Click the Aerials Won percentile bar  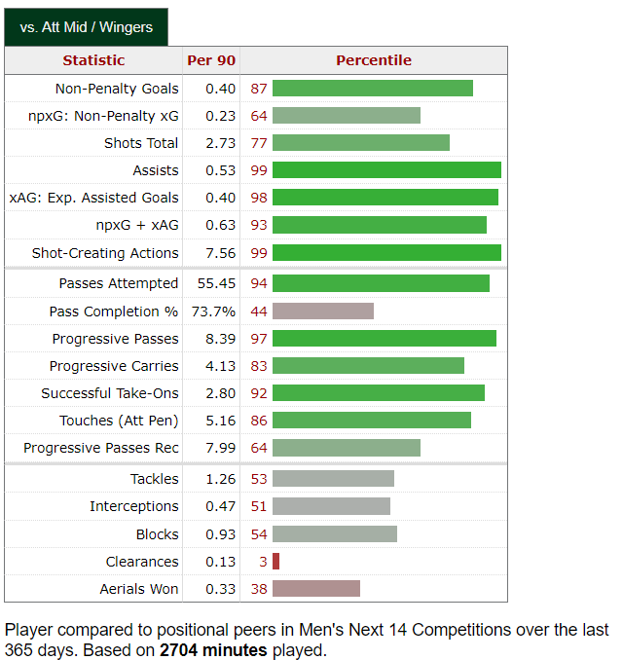(316, 589)
